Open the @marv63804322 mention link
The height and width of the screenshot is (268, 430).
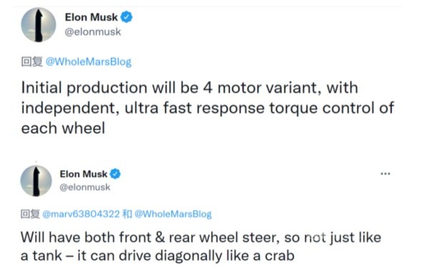[81, 214]
